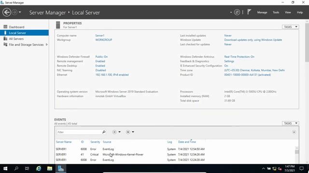Open the Events TASKS dropdown
309x173 pixels.
tap(291, 123)
